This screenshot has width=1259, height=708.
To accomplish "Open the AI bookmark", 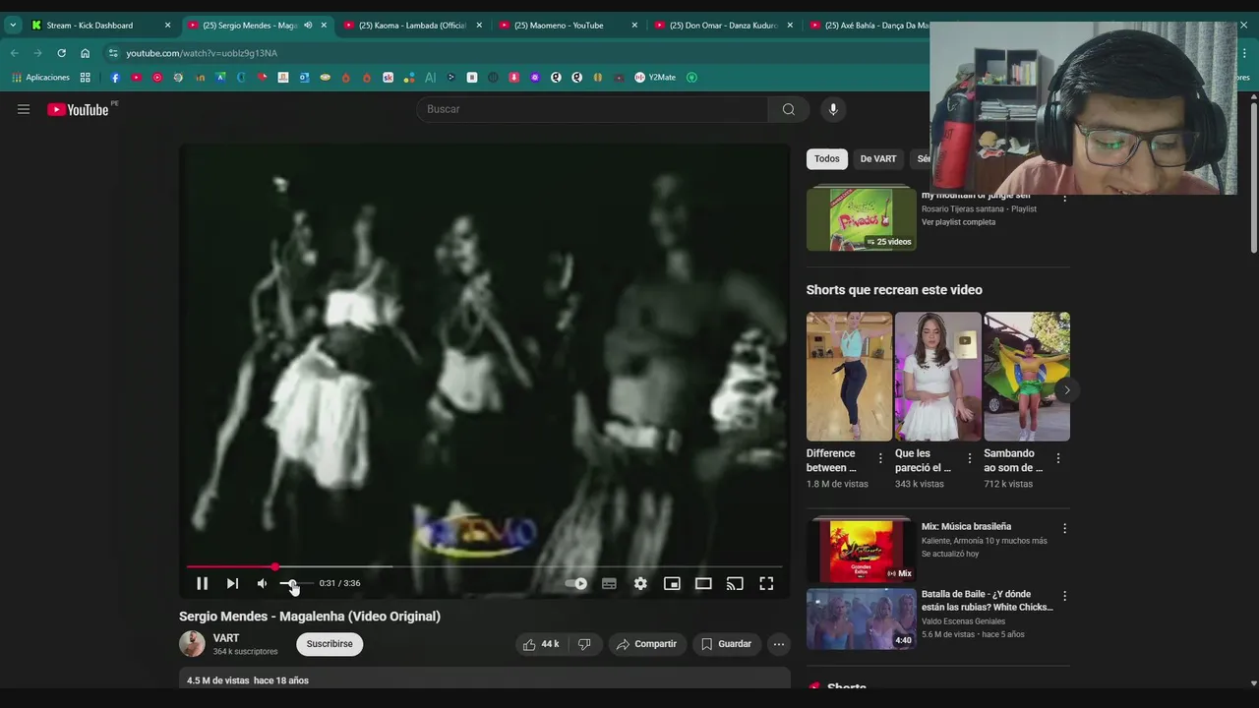I will (x=430, y=78).
